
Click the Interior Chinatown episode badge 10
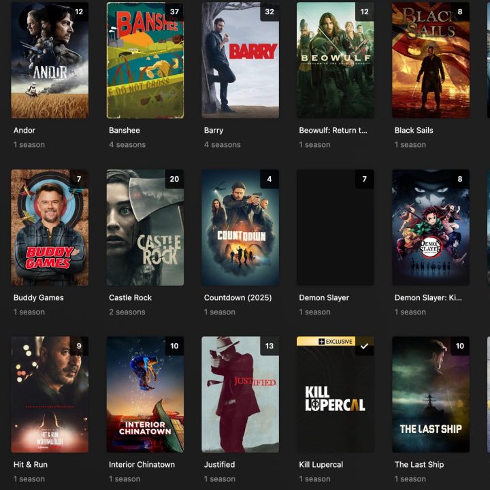(174, 346)
